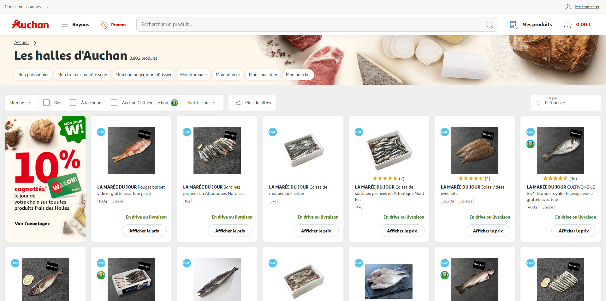606x301 pixels.
Task: Open the Rouget barbet product image
Action: click(x=131, y=150)
